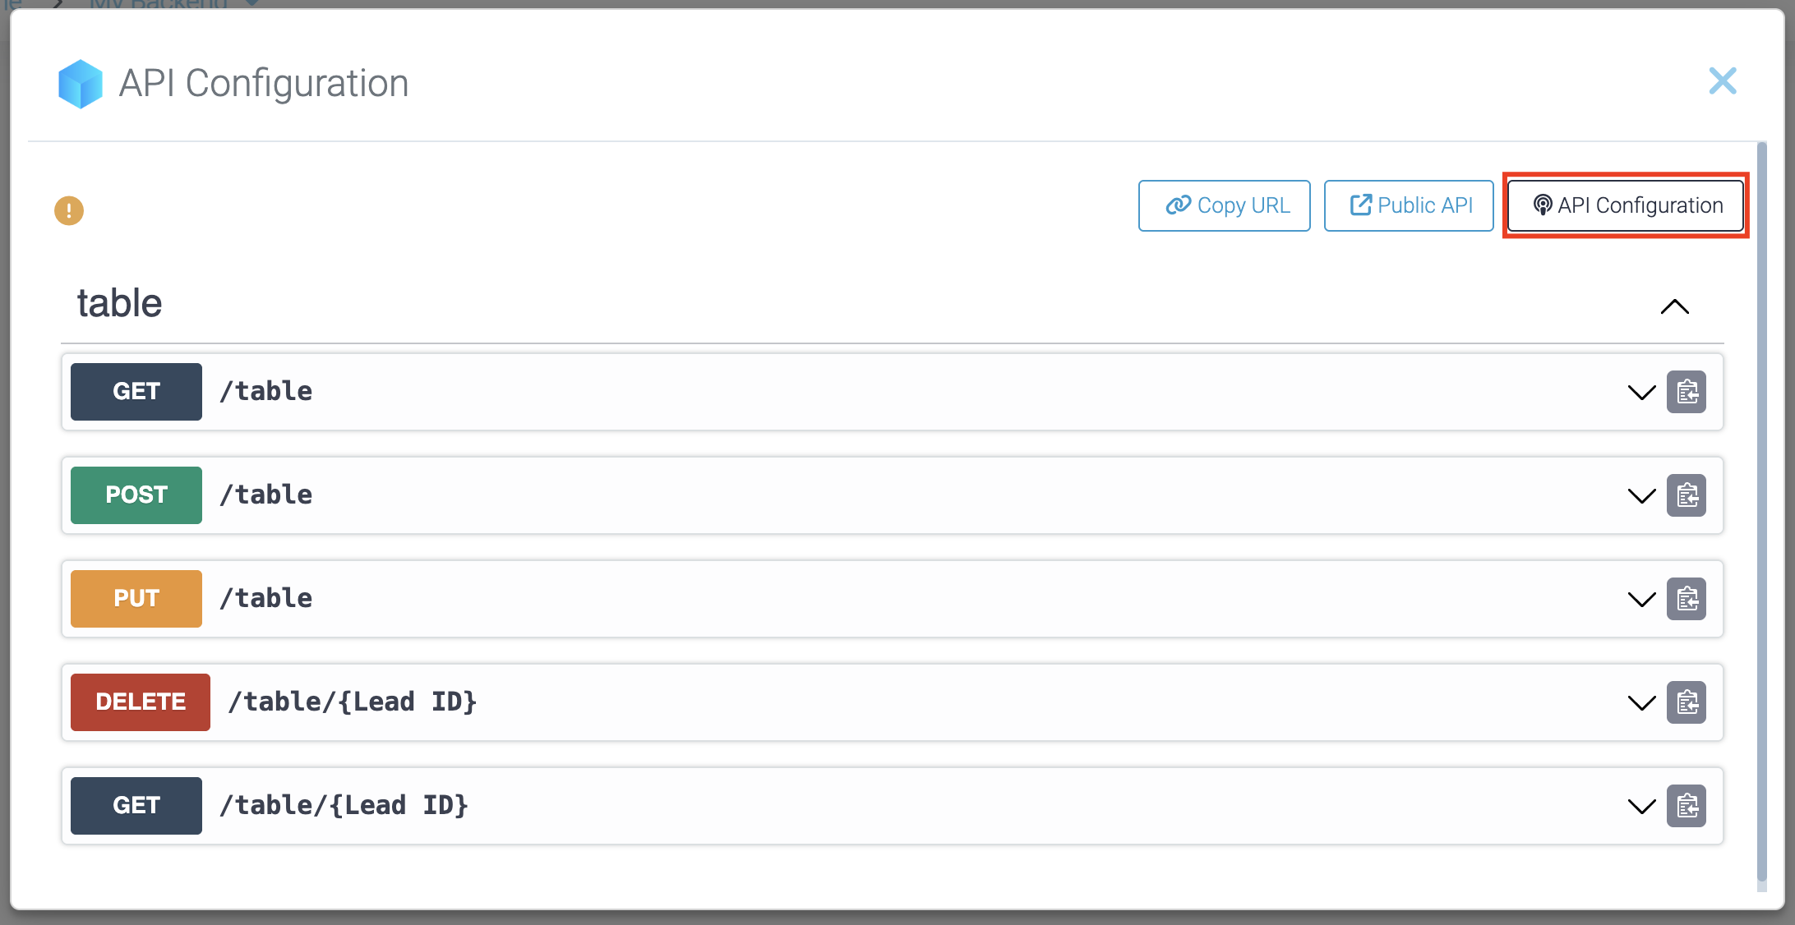Image resolution: width=1795 pixels, height=925 pixels.
Task: Close the API Configuration dialog
Action: pos(1722,81)
